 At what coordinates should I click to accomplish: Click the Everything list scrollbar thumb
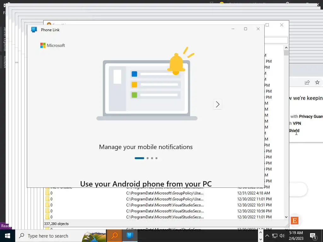pyautogui.click(x=286, y=53)
